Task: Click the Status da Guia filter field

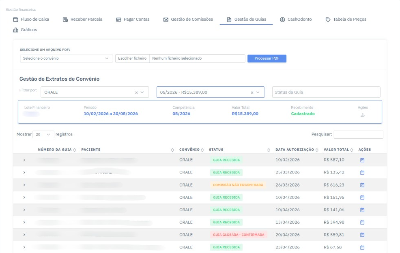Action: click(x=326, y=92)
